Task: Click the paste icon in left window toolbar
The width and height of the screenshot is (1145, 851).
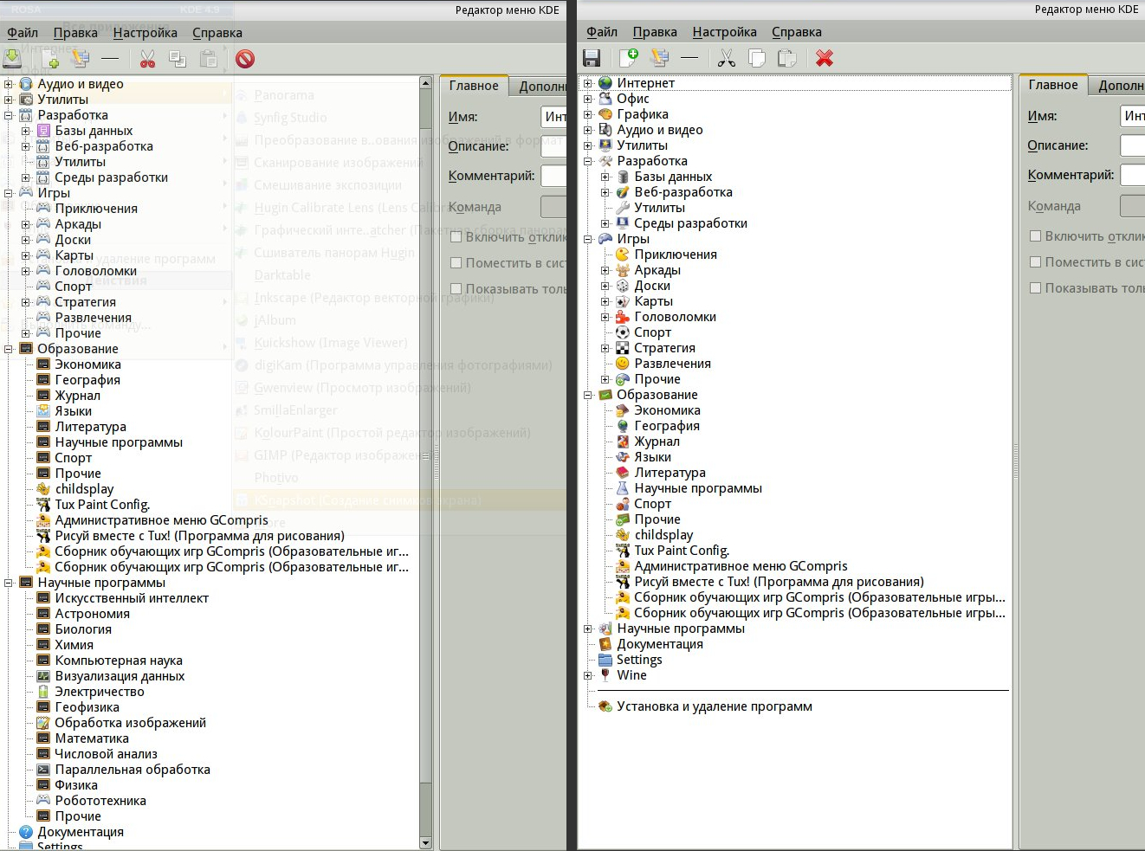Action: [x=209, y=58]
